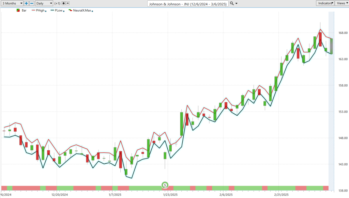Viewport: 349px width, 198px height.
Task: Click the Johnson & Johnson symbol field
Action: tap(188, 4)
